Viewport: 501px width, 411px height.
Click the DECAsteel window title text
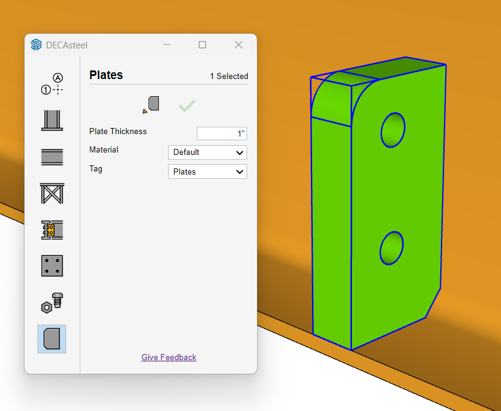point(67,45)
